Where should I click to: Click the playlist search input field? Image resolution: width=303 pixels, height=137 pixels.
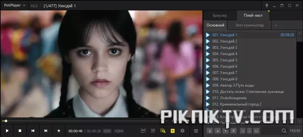(x=271, y=131)
